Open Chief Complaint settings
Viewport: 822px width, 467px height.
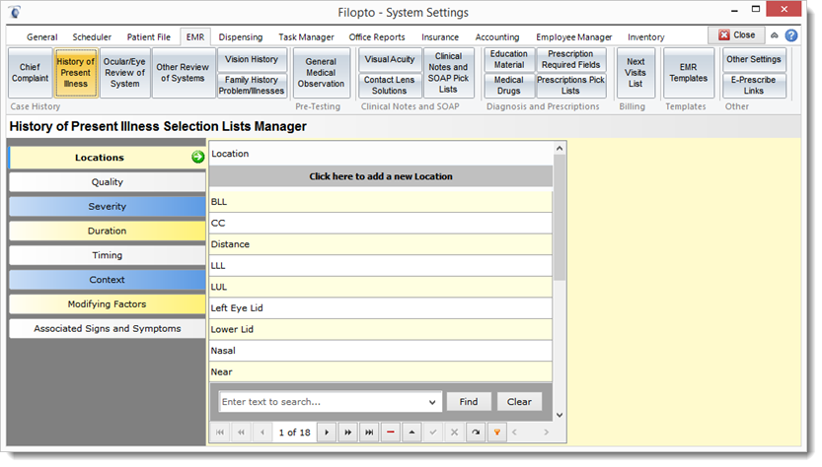tap(30, 73)
